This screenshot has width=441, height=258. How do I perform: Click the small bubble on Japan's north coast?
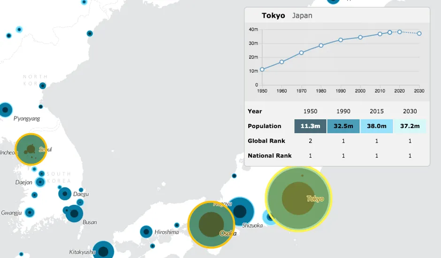(x=234, y=176)
